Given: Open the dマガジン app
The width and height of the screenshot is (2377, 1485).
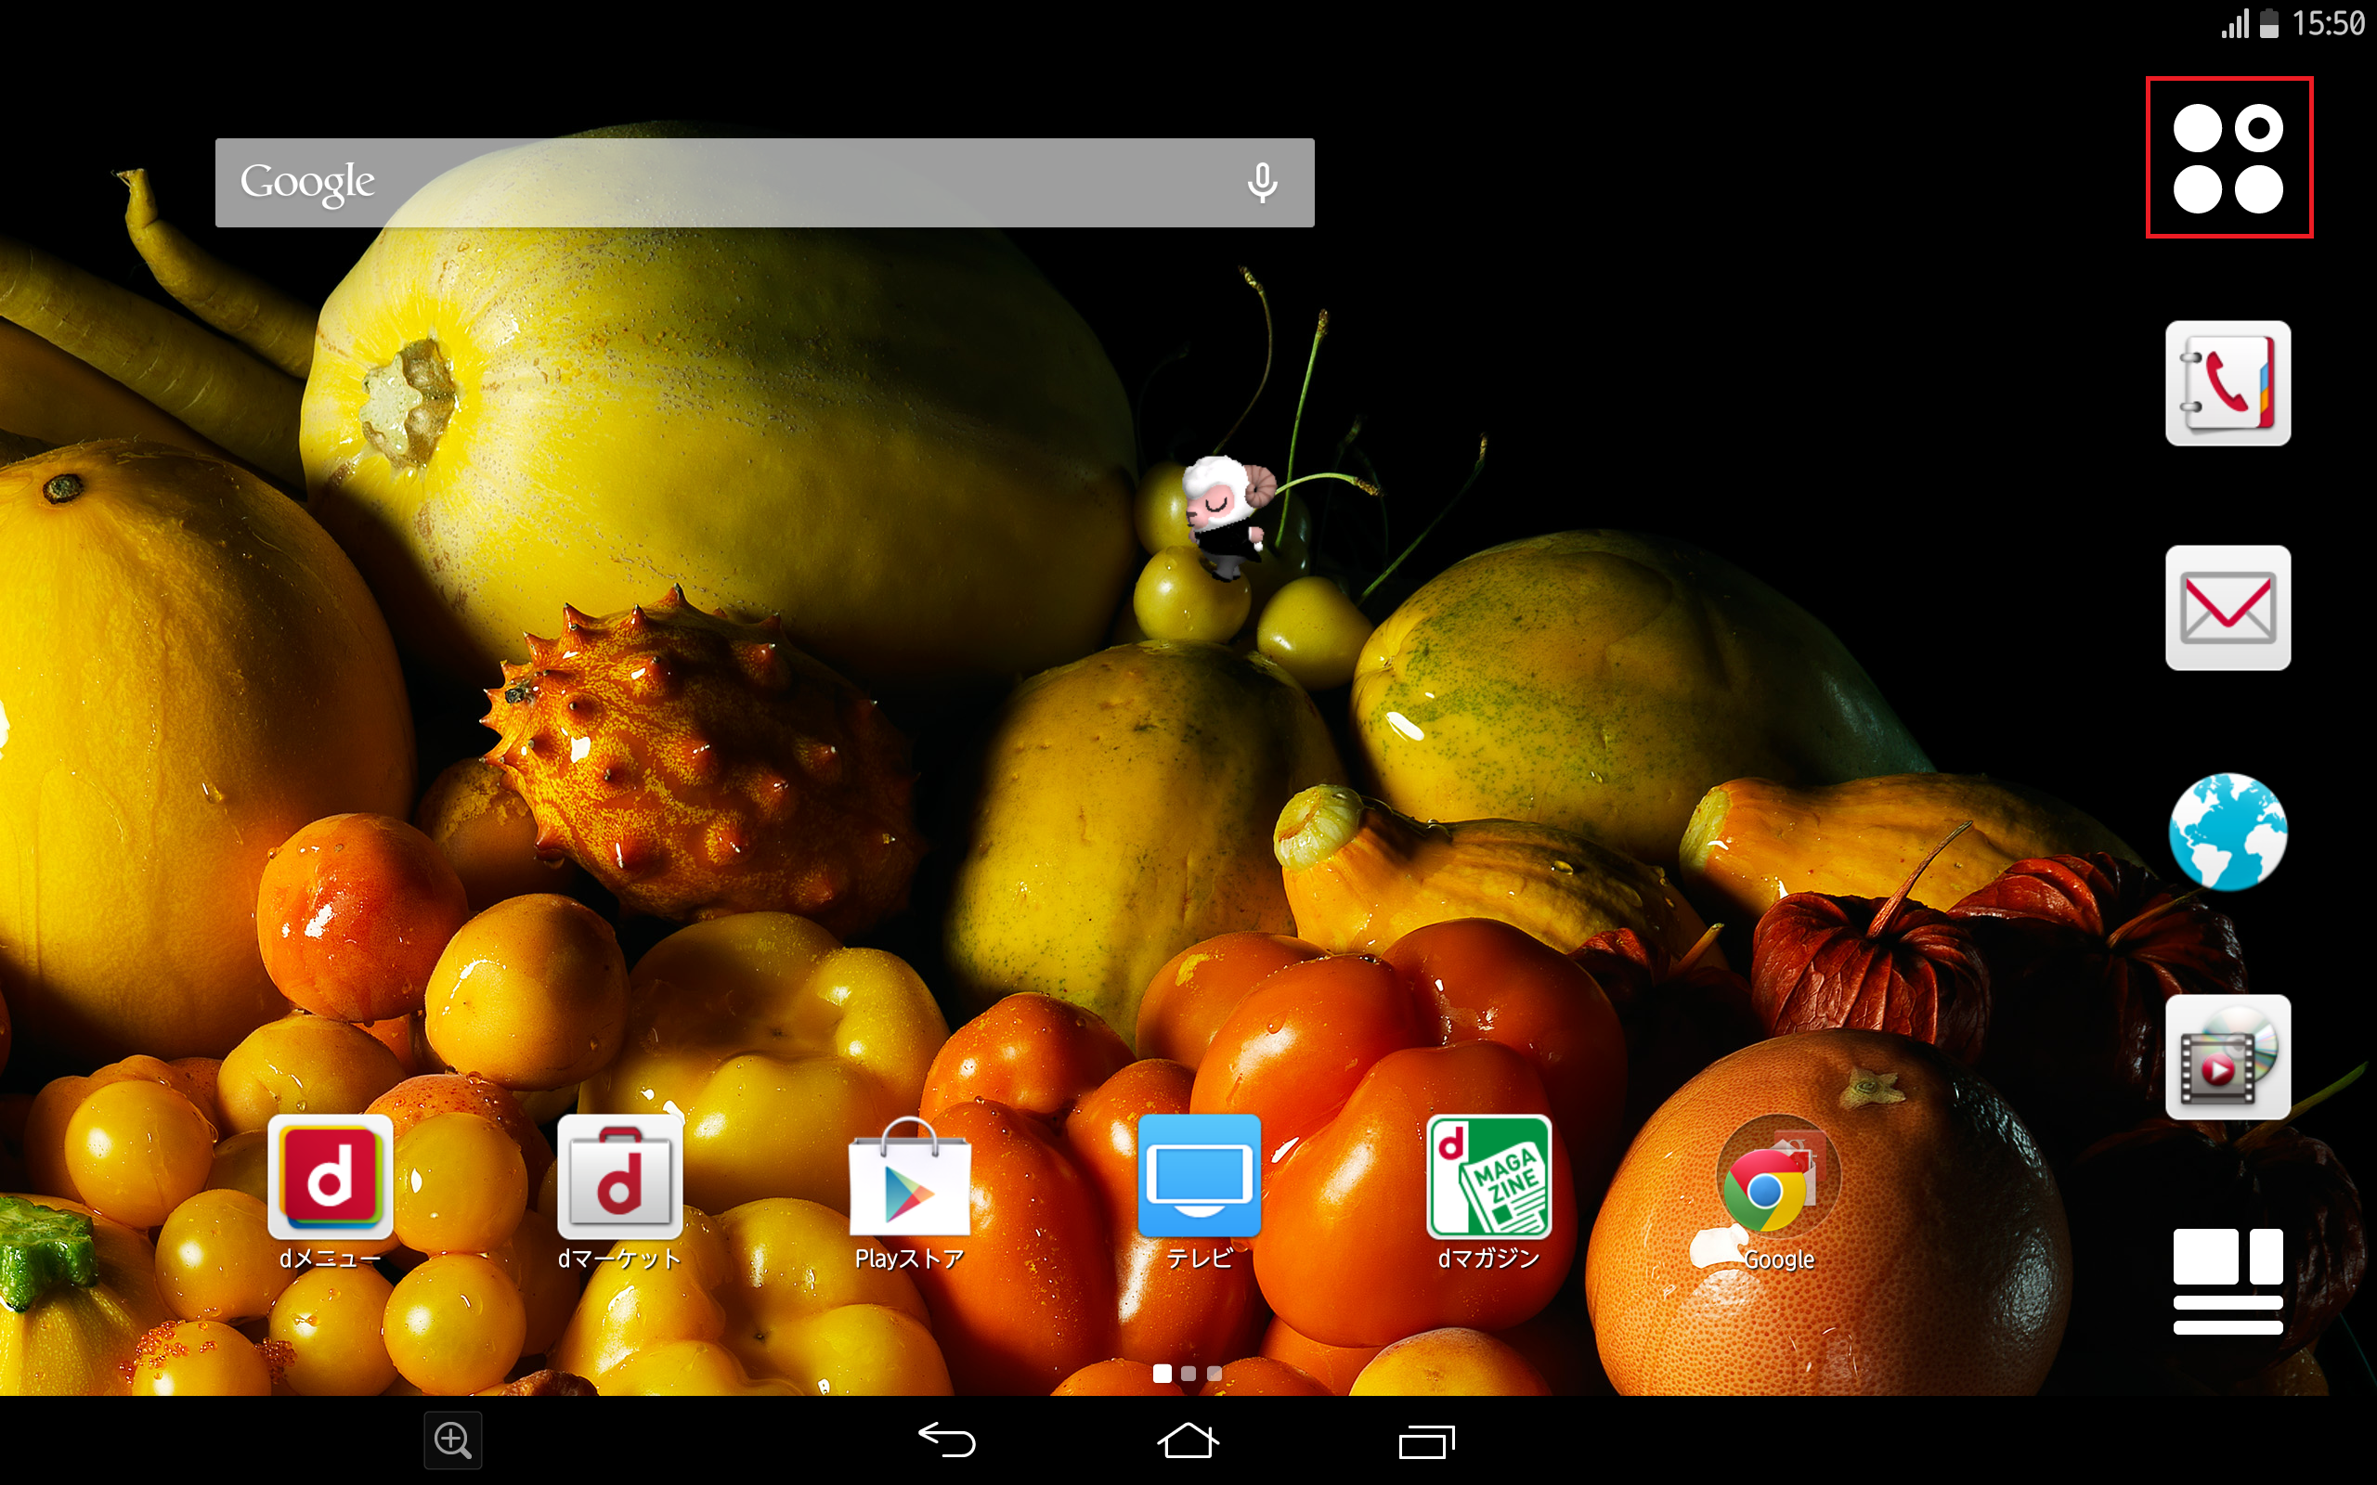Looking at the screenshot, I should click(1488, 1178).
